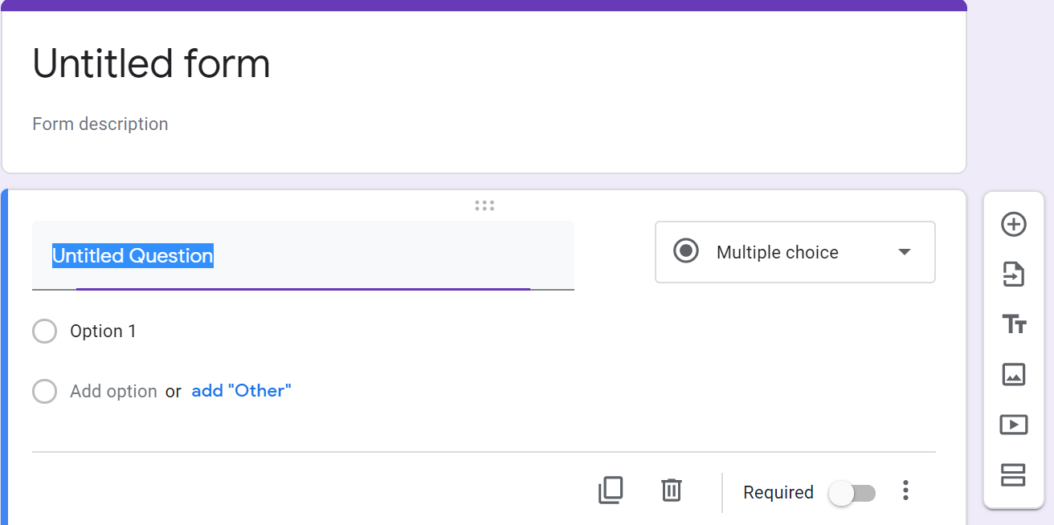Select the Multiple choice type selector

(777, 252)
